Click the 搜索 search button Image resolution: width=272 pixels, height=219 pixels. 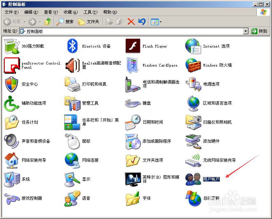(x=65, y=22)
